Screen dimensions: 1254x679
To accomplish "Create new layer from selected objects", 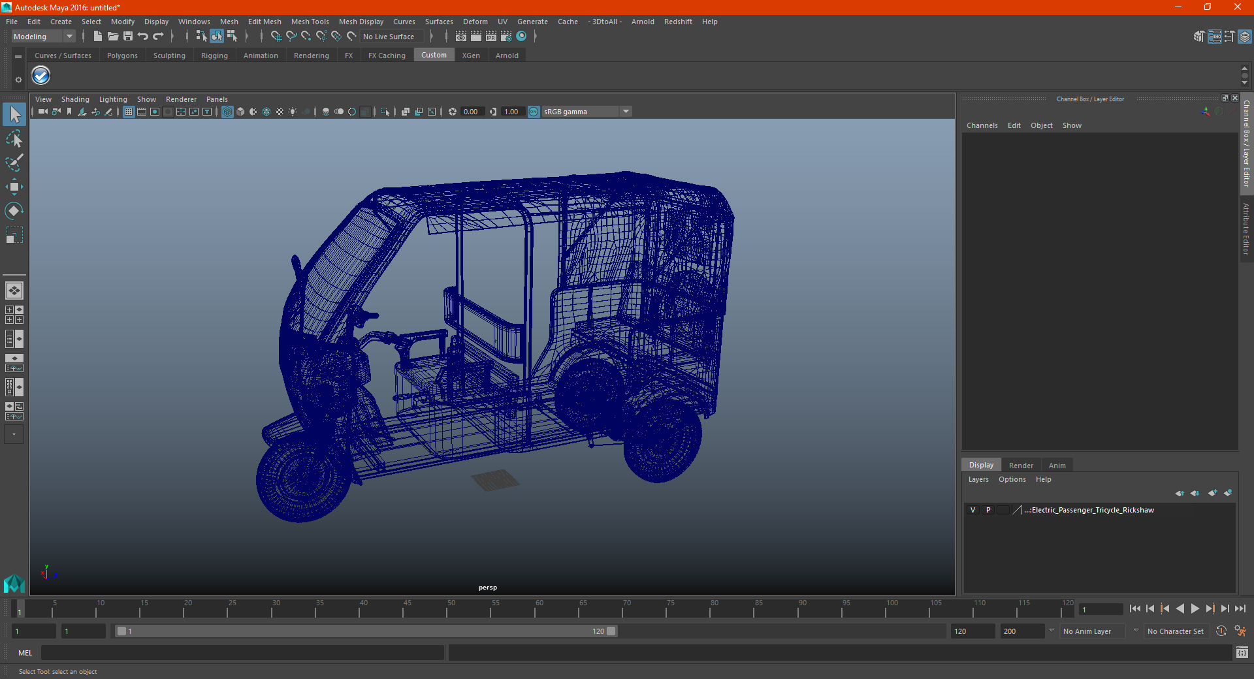I will [x=1228, y=493].
